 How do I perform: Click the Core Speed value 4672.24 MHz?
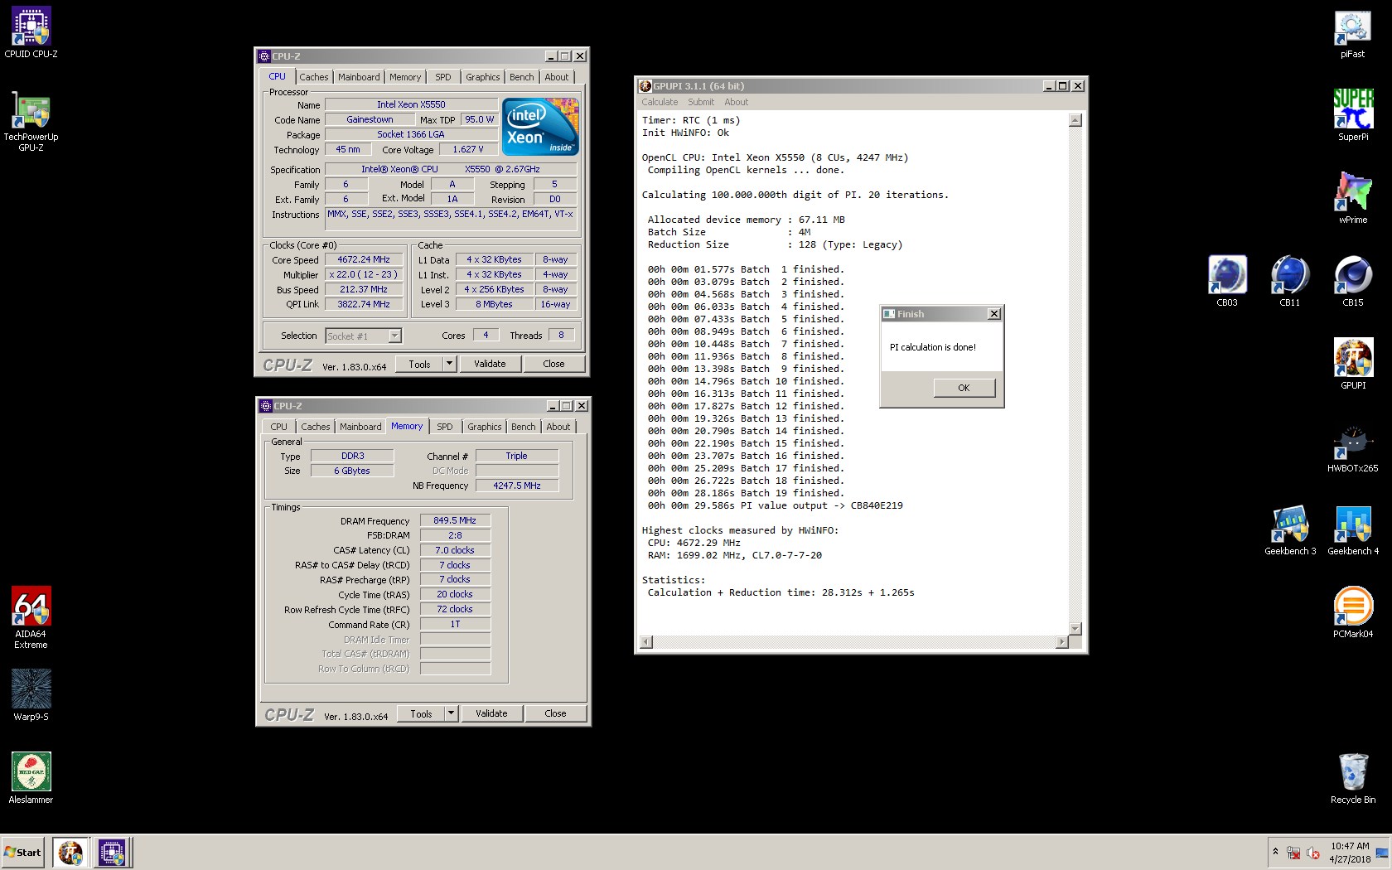[363, 259]
